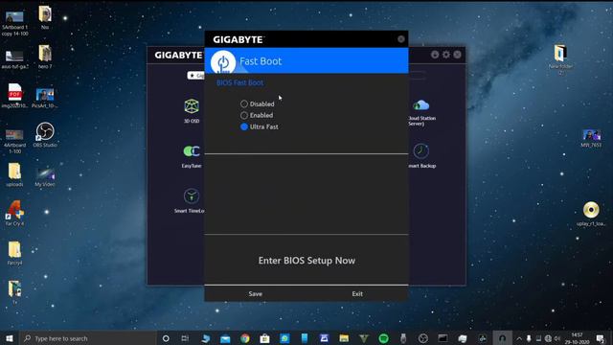Open the hero 7 folder

(45, 57)
